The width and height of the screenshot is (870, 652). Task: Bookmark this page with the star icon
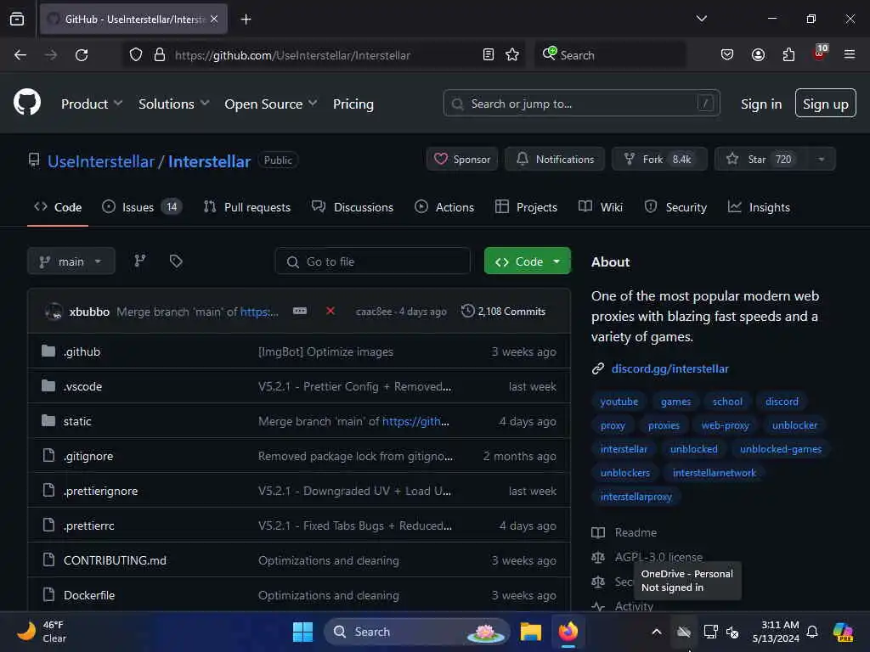click(512, 55)
